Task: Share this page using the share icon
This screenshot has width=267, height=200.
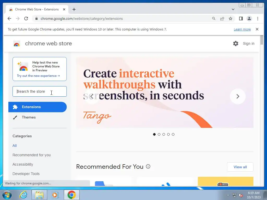Action: 222,18
